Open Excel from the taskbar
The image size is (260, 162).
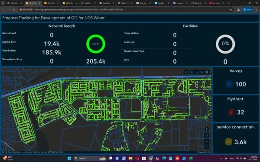(x=191, y=159)
